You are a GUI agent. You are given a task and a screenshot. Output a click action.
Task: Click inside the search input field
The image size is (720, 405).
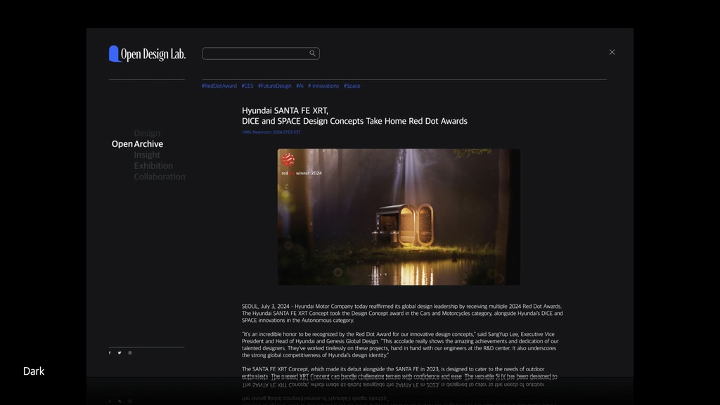[261, 53]
